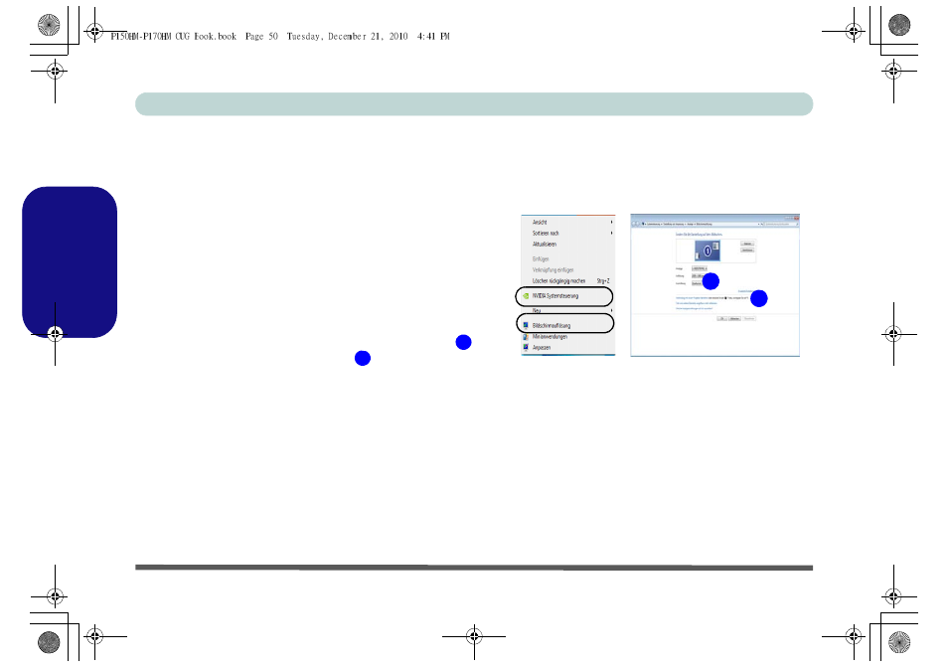
Task: Click Übernehmen button in resolution window
Action: (749, 318)
